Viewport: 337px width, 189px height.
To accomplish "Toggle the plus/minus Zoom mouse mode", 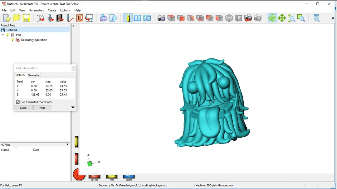I will (x=291, y=18).
